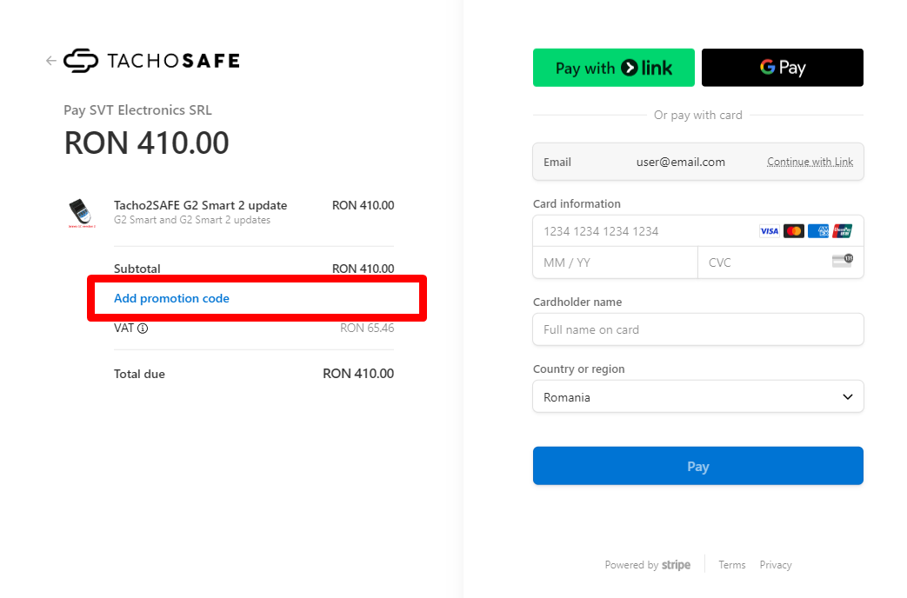
Task: Click the Tacho2SAFE product thumbnail image
Action: [x=82, y=214]
